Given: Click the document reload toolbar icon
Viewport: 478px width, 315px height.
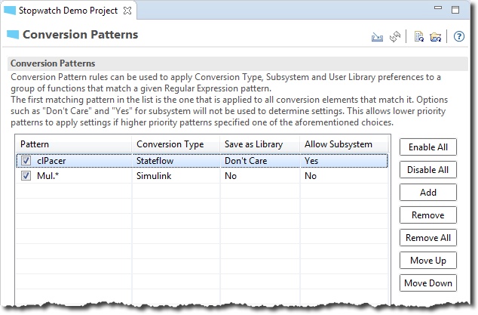Looking at the screenshot, I should tap(419, 37).
